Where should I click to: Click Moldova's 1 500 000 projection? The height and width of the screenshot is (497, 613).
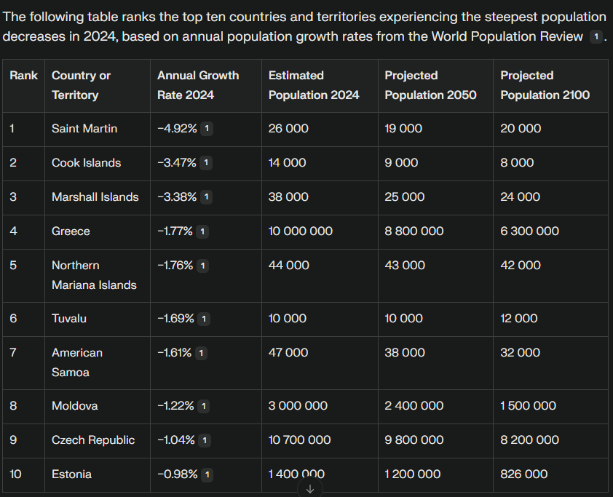point(528,406)
